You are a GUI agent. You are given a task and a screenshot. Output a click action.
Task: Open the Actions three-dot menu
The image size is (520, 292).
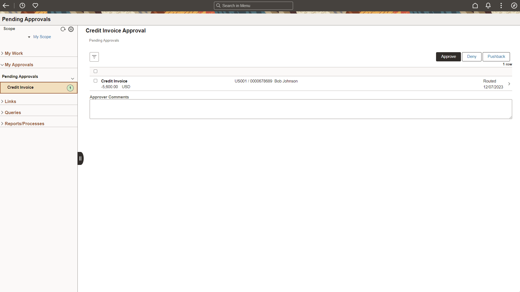point(501,5)
